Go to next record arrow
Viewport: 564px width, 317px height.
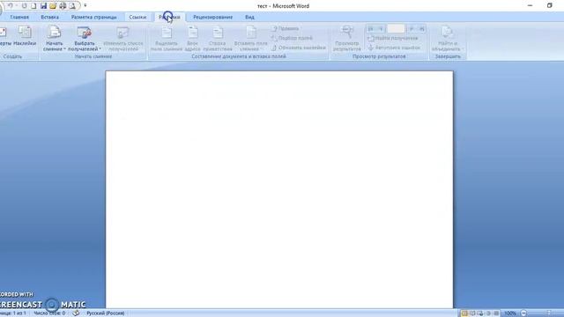pos(412,29)
